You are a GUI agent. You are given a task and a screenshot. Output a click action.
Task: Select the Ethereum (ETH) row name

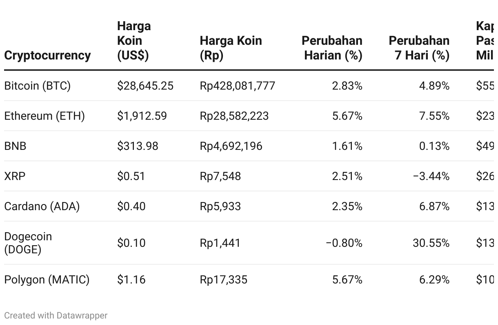point(44,116)
